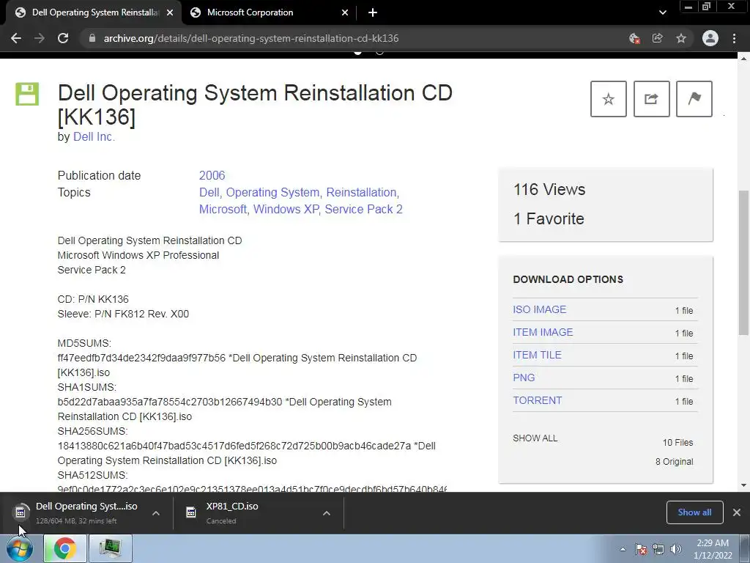This screenshot has height=563, width=750.
Task: Expand XP81_CD.iso download options chevron
Action: pyautogui.click(x=327, y=513)
